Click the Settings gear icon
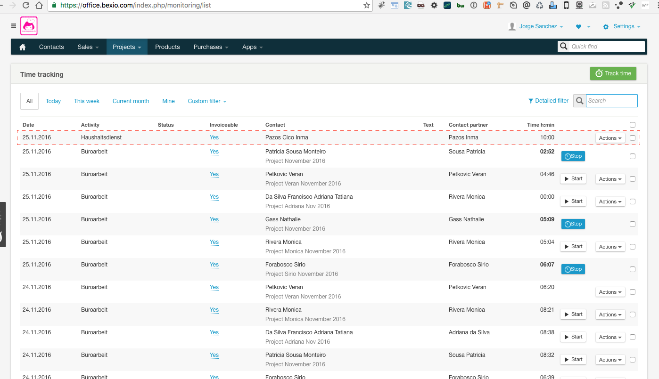 click(606, 27)
